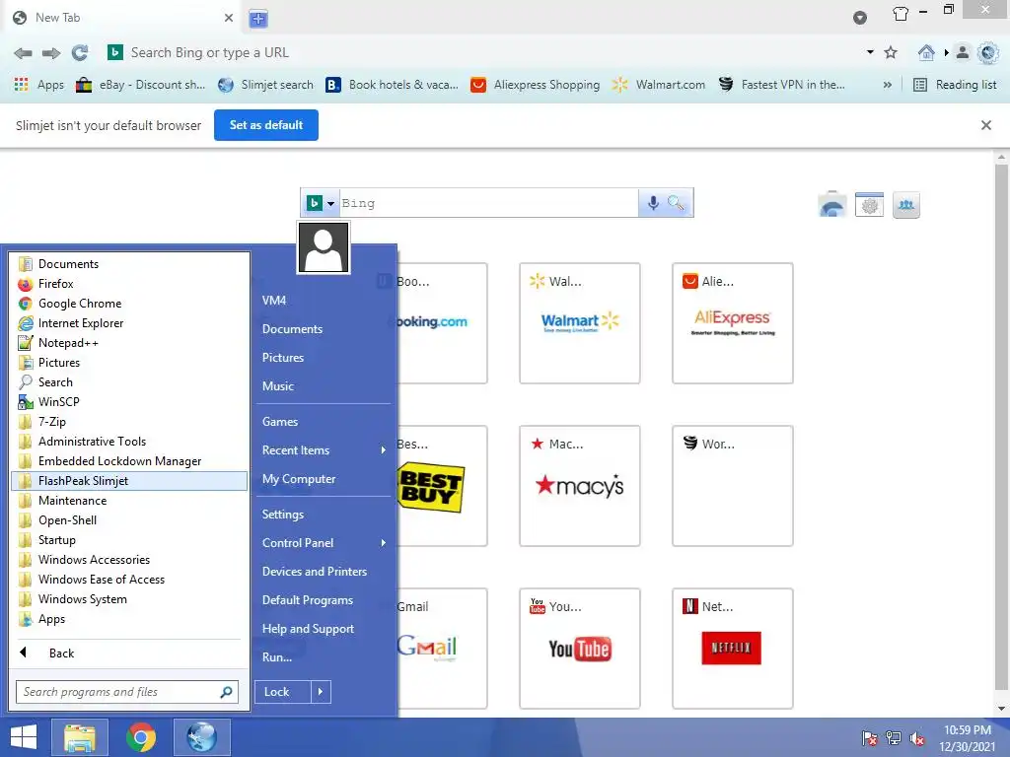Viewport: 1010px width, 757px height.
Task: Click the browser back arrow
Action: click(23, 53)
